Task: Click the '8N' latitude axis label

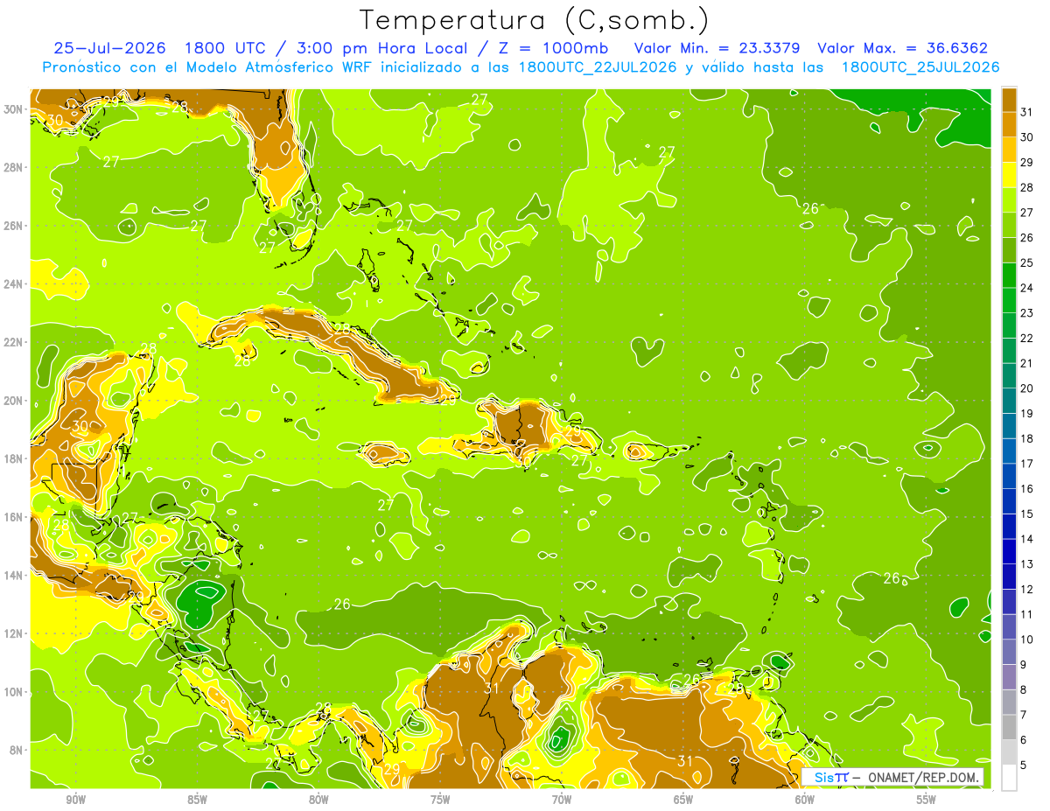Action: pos(17,750)
